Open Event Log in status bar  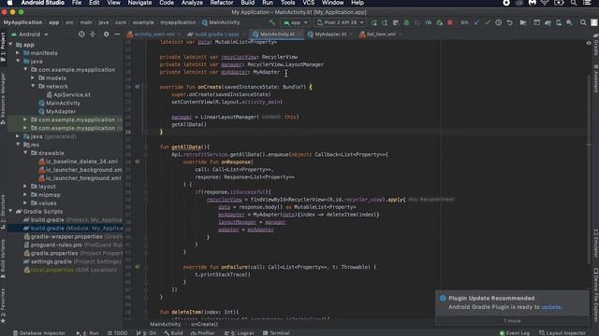click(515, 333)
